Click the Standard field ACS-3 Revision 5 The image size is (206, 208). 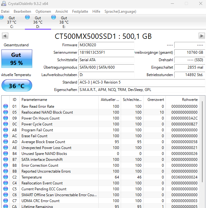coord(142,82)
